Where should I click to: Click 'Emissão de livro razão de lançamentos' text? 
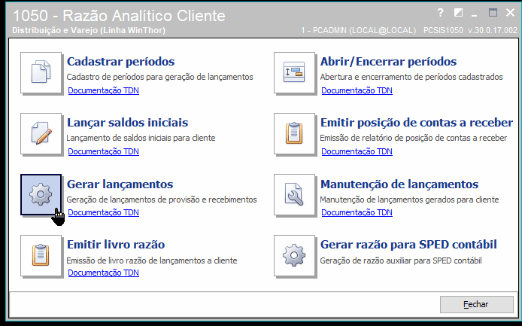(152, 260)
